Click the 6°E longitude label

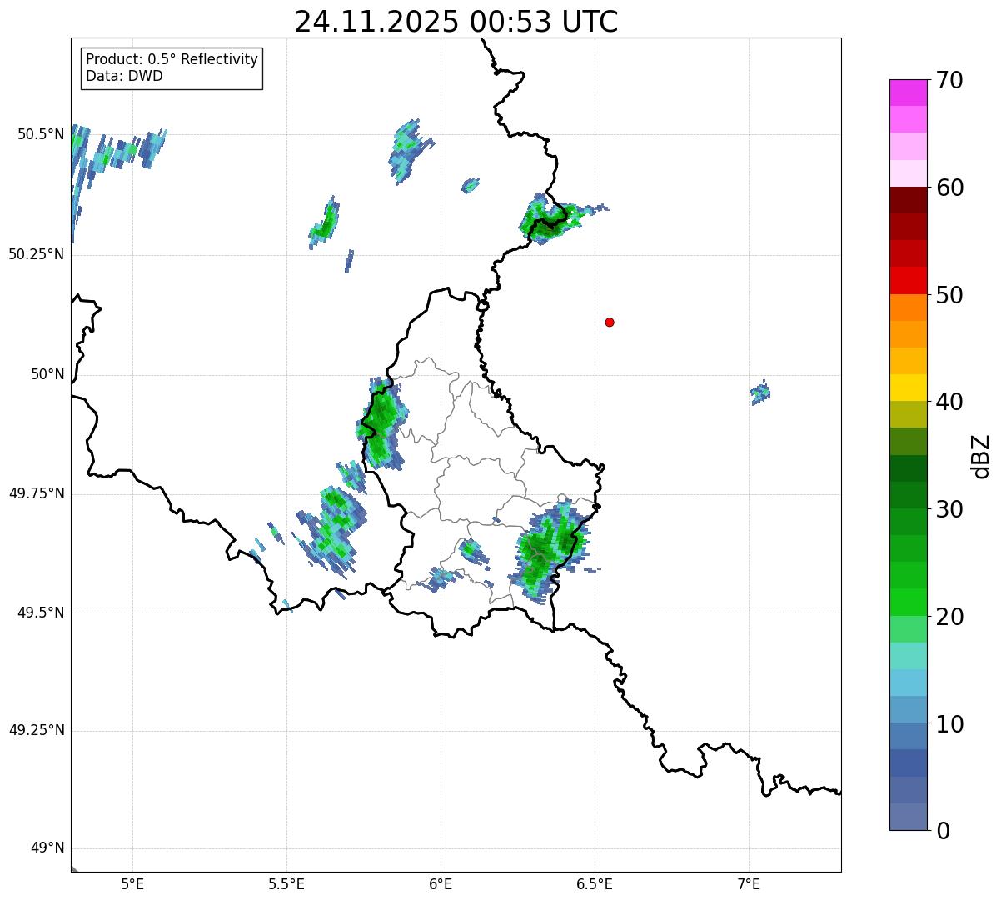click(x=441, y=883)
